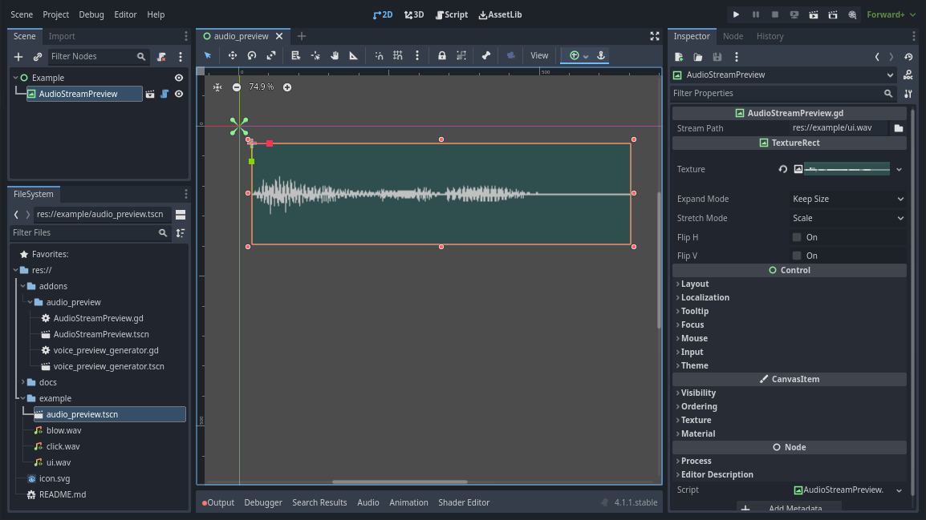This screenshot has height=520, width=926.
Task: Toggle visibility of AudioStreamPreview node
Action: click(179, 94)
